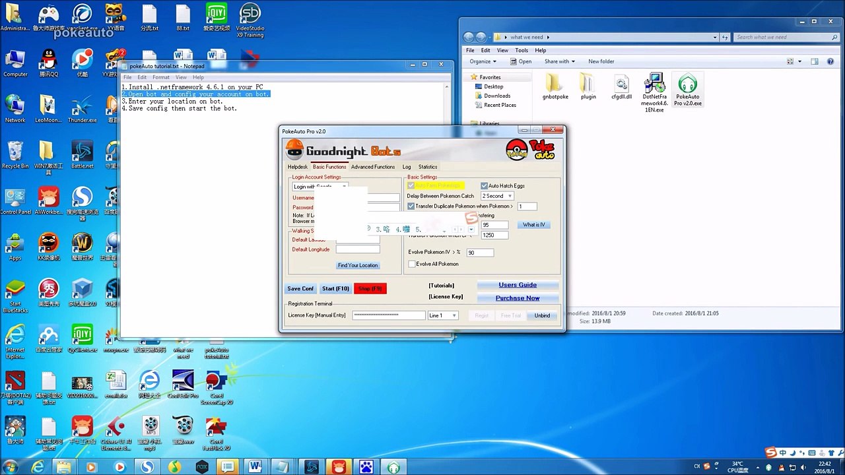This screenshot has width=845, height=475.
Task: Open the DOTA2 client desktop shortcut
Action: pyautogui.click(x=15, y=387)
